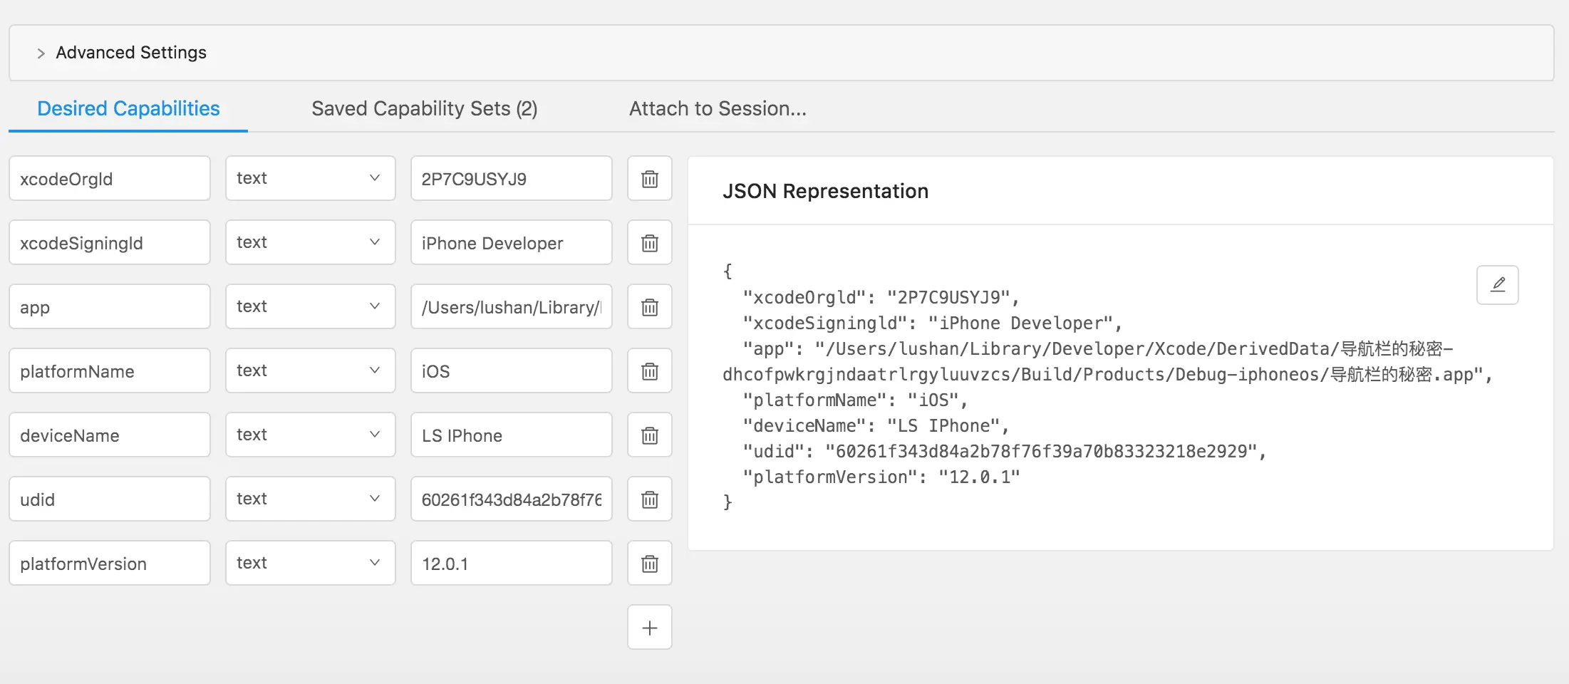
Task: Delete the platformName capability row
Action: pyautogui.click(x=649, y=371)
